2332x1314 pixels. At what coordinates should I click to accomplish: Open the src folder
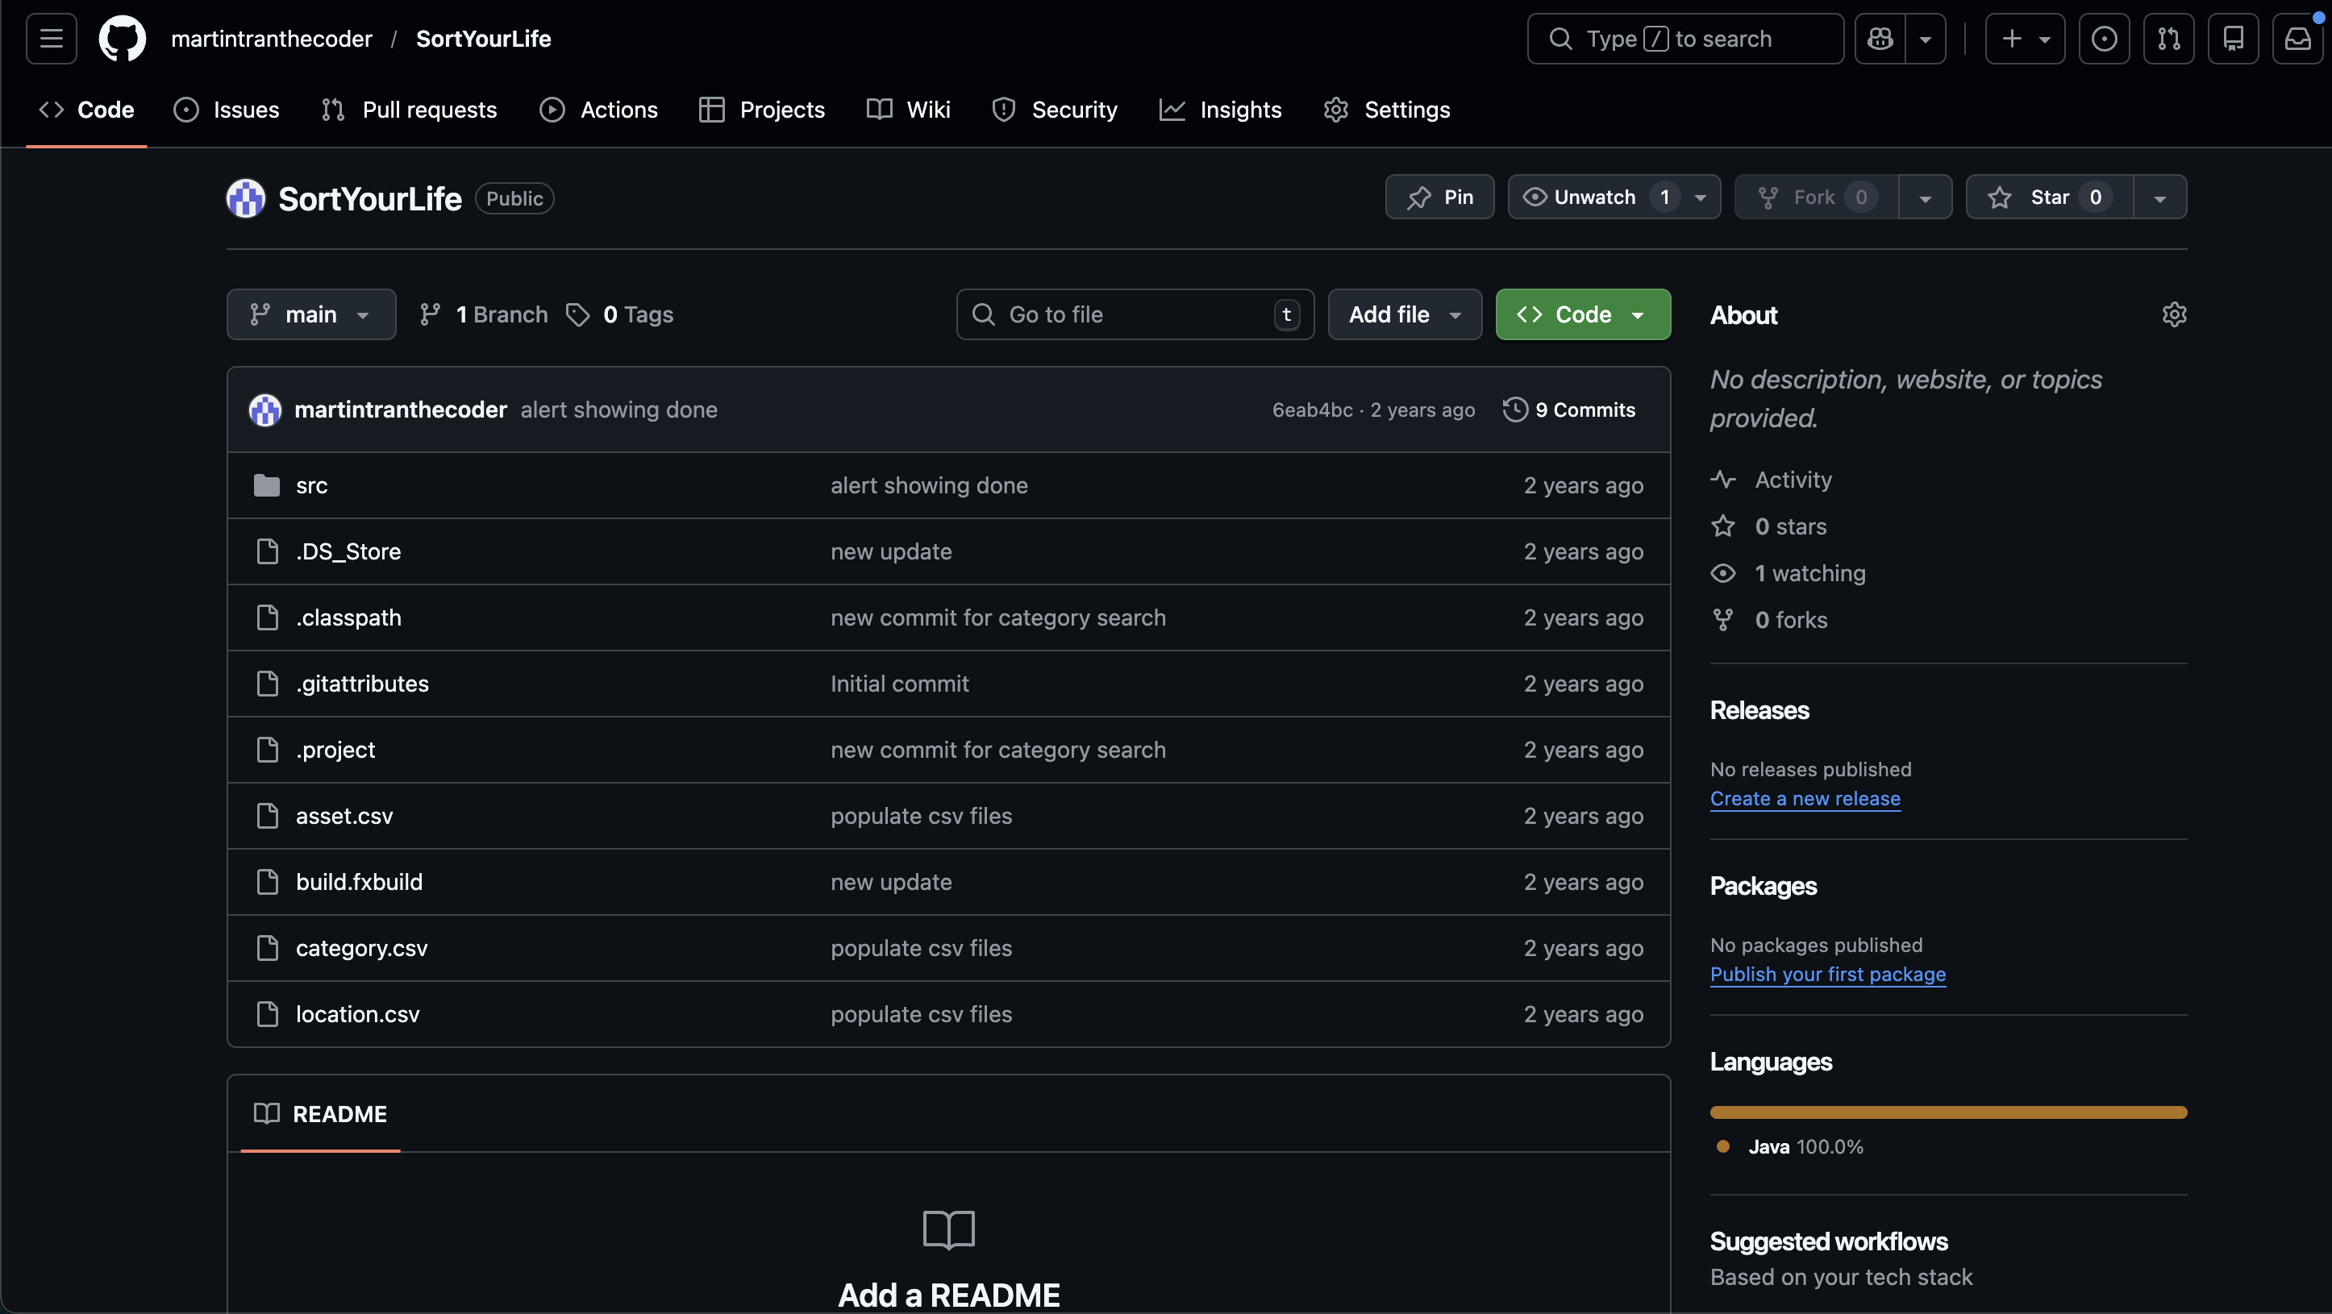pos(311,486)
